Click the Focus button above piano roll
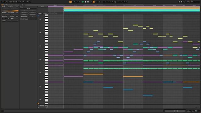 [x=42, y=7]
